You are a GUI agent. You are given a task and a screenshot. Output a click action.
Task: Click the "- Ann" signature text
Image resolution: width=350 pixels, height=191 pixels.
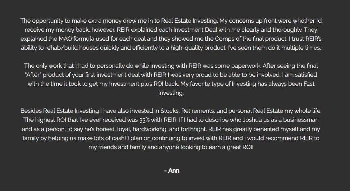172,171
